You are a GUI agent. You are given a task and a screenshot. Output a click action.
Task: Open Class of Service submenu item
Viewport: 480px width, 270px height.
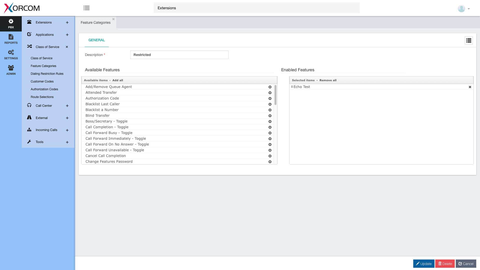(41, 58)
